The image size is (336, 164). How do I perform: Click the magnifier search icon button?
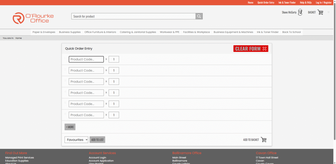coord(199,16)
